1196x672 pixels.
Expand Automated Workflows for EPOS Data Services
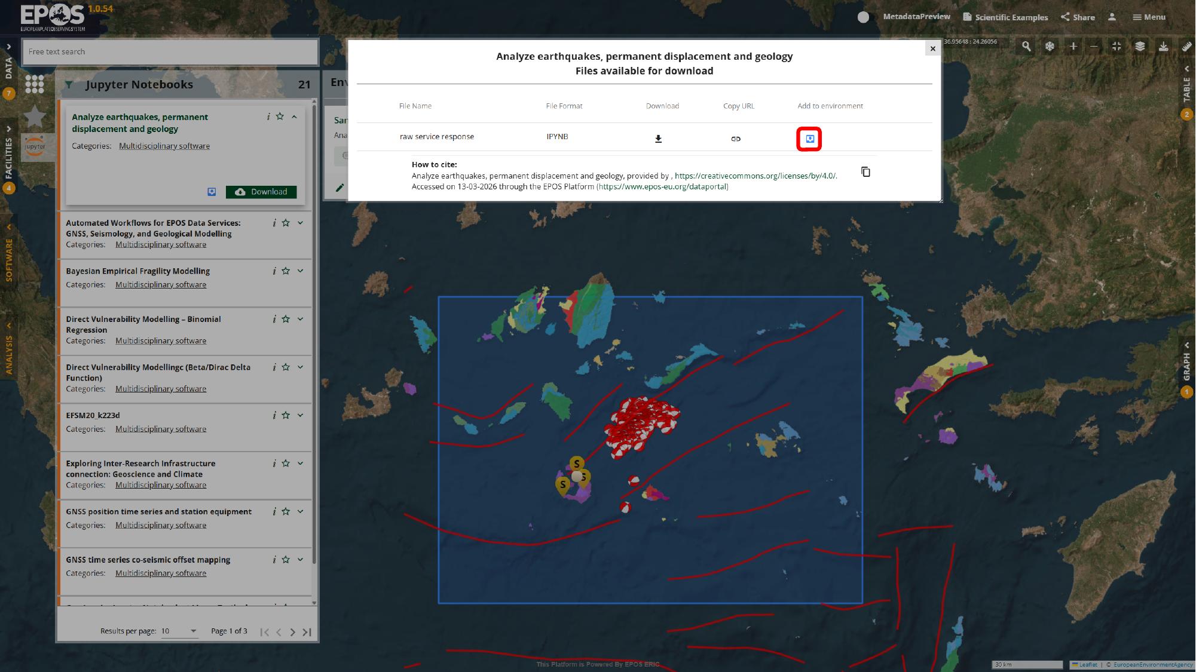(300, 223)
